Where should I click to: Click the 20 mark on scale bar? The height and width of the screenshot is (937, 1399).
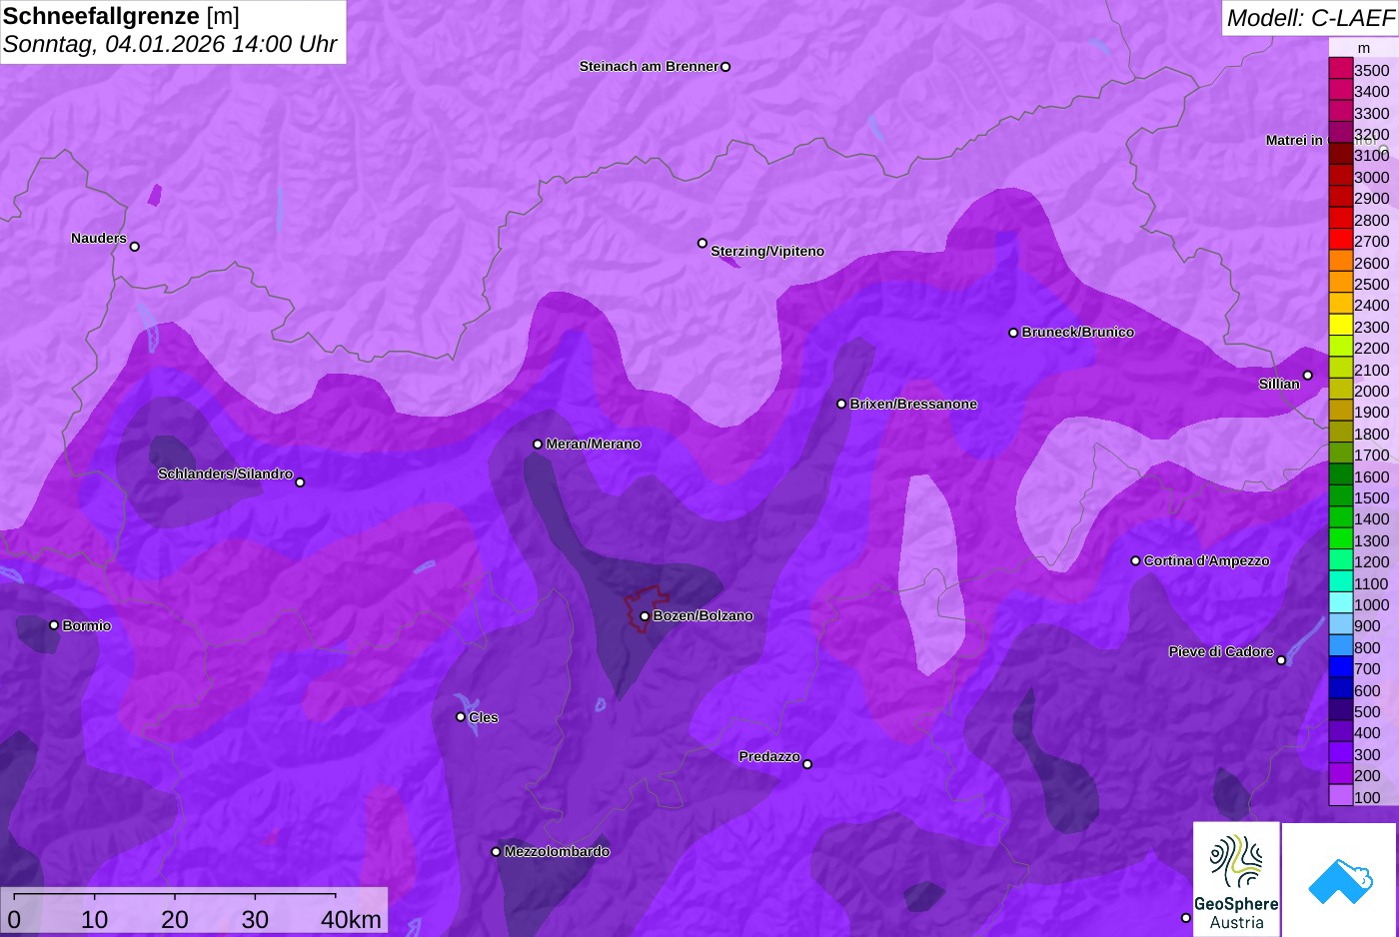click(x=175, y=920)
